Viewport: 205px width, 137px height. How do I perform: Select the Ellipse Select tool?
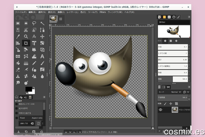point(26,23)
